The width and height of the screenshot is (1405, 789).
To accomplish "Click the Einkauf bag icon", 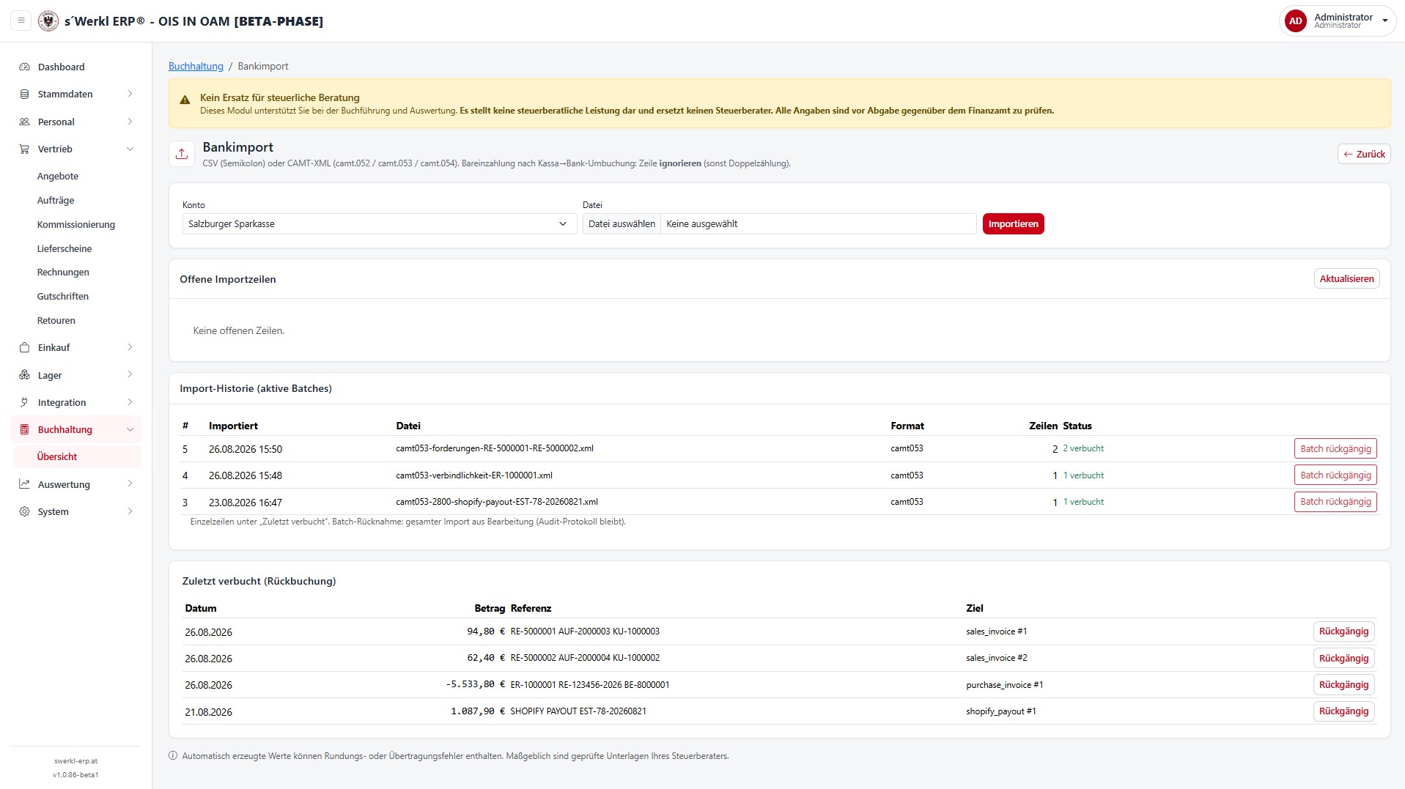I will pyautogui.click(x=24, y=347).
